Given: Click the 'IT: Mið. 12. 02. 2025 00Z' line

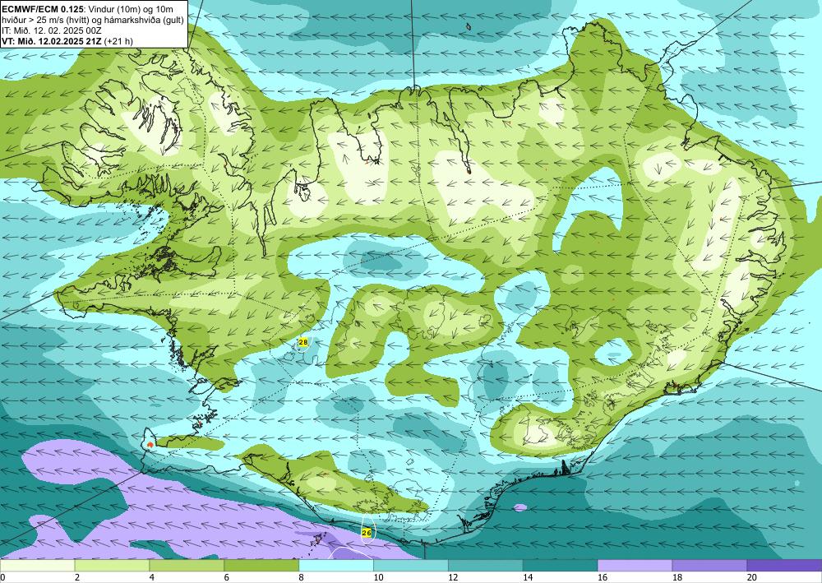Looking at the screenshot, I should tap(51, 30).
